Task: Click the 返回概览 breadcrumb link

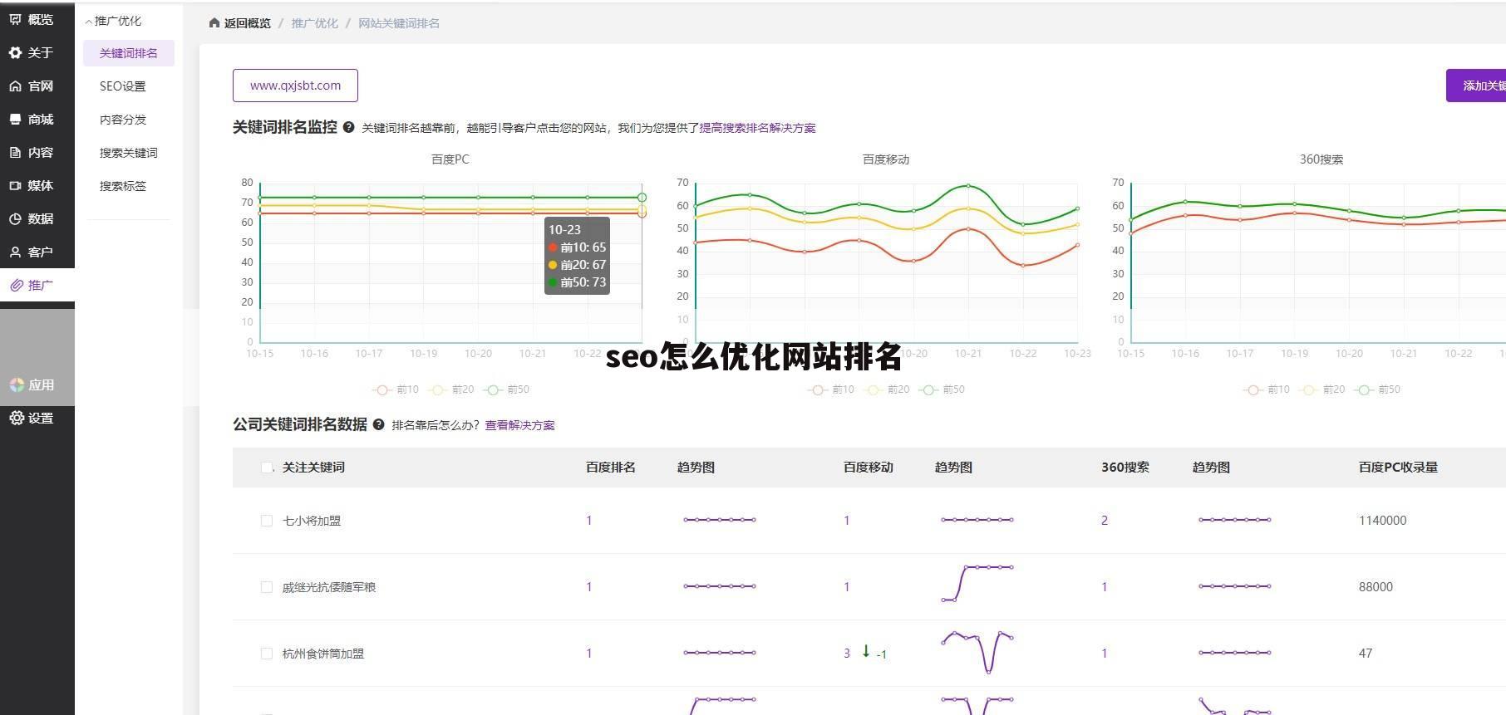Action: point(248,23)
